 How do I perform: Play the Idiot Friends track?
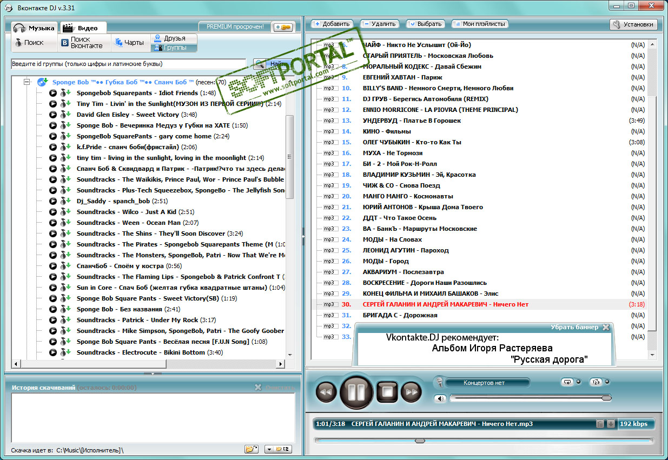[x=53, y=93]
